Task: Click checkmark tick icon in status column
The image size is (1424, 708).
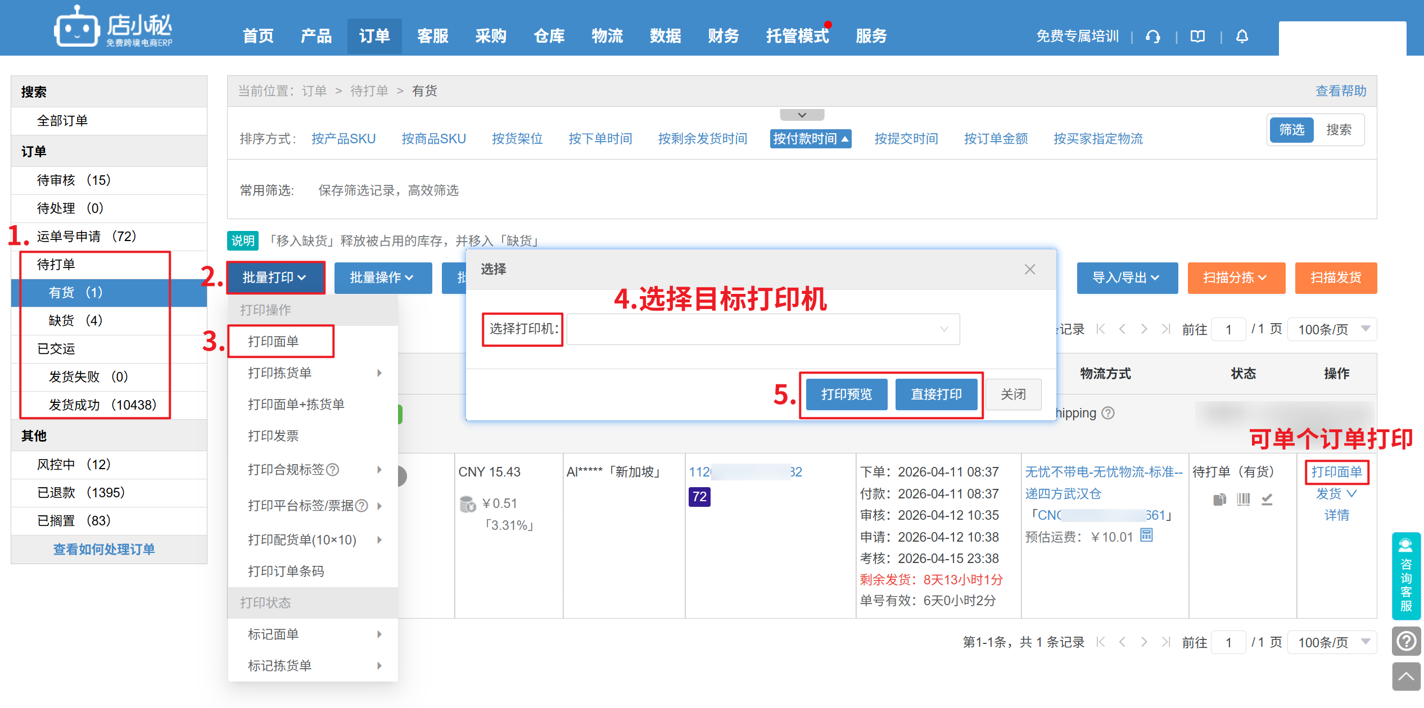Action: 1267,499
